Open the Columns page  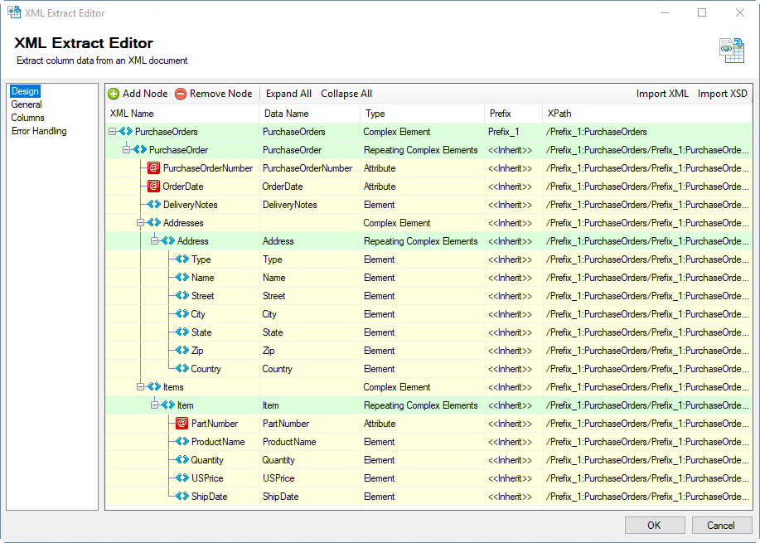27,118
